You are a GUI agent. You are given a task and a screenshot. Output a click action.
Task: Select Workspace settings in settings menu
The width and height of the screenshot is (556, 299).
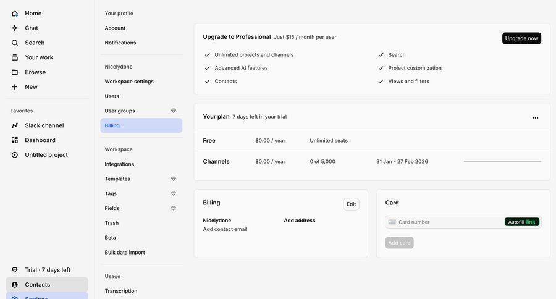click(x=129, y=82)
